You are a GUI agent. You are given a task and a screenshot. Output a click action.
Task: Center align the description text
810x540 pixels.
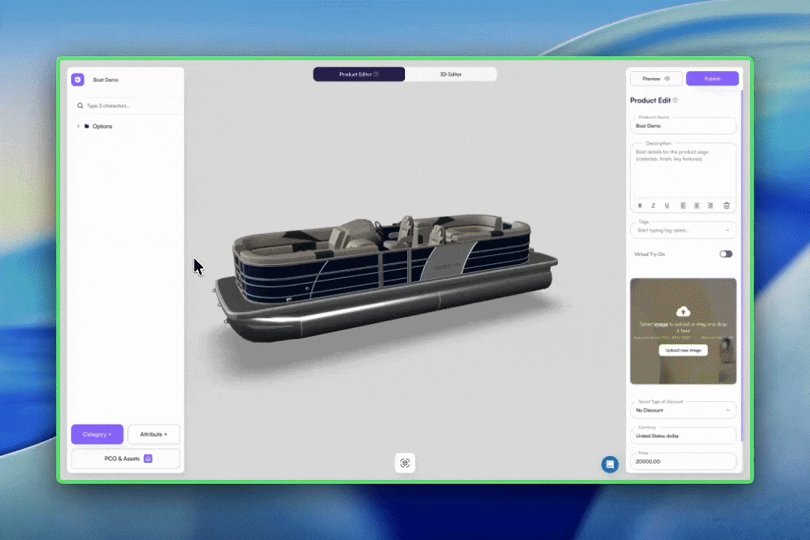tap(697, 205)
